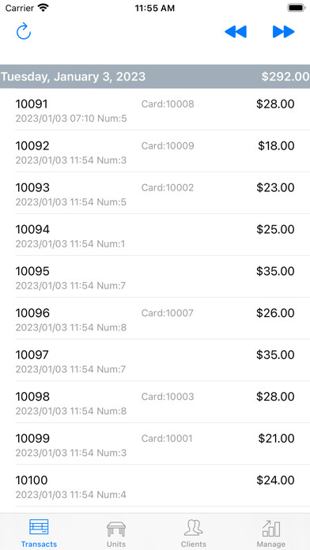Image resolution: width=310 pixels, height=550 pixels.
Task: Tap the $292.00 daily total
Action: pyautogui.click(x=285, y=77)
